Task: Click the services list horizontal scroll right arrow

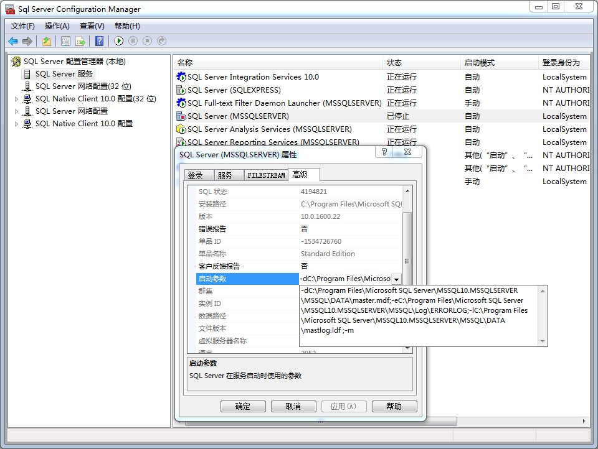Action: point(584,421)
